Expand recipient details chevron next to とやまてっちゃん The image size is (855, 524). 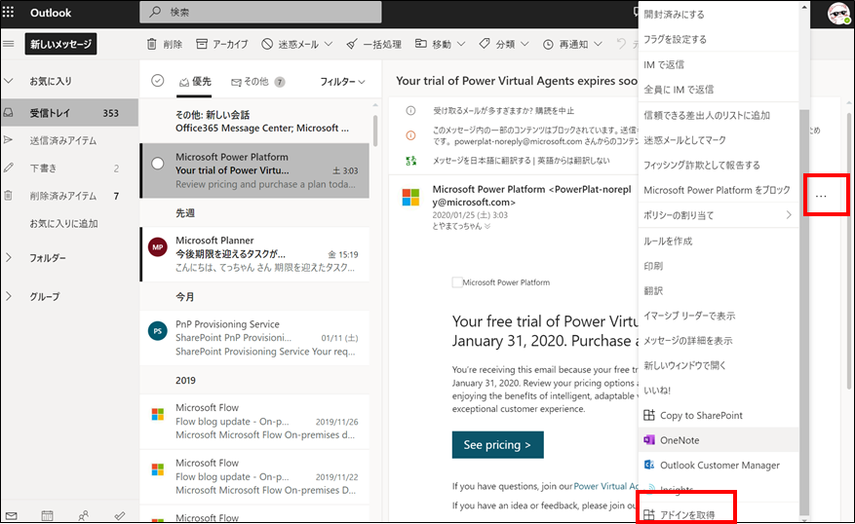pos(487,227)
